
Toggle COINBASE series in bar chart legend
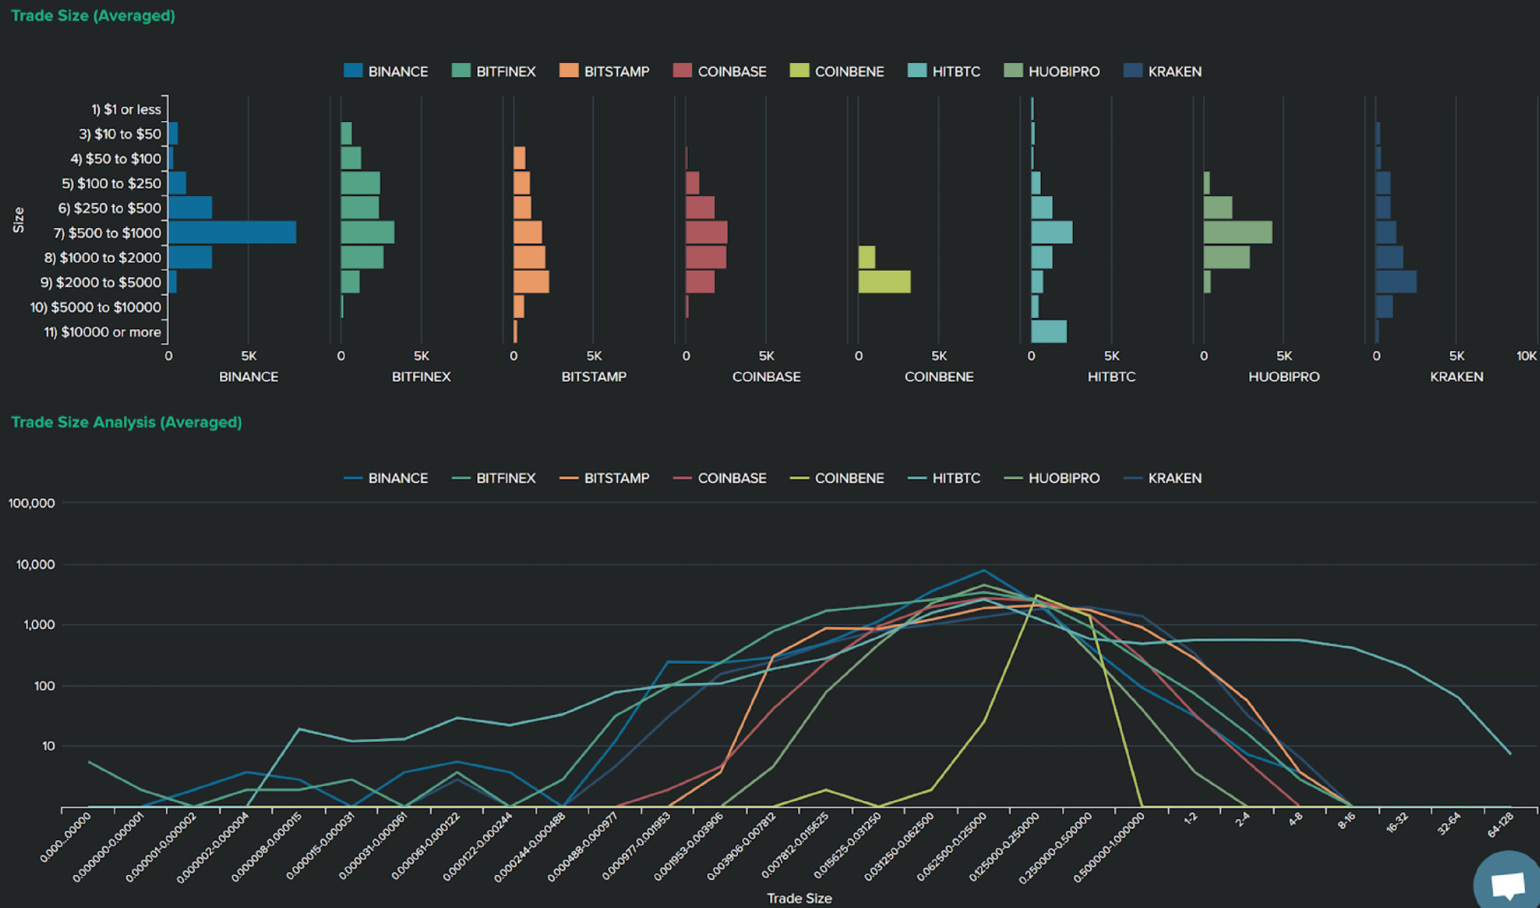(x=719, y=71)
